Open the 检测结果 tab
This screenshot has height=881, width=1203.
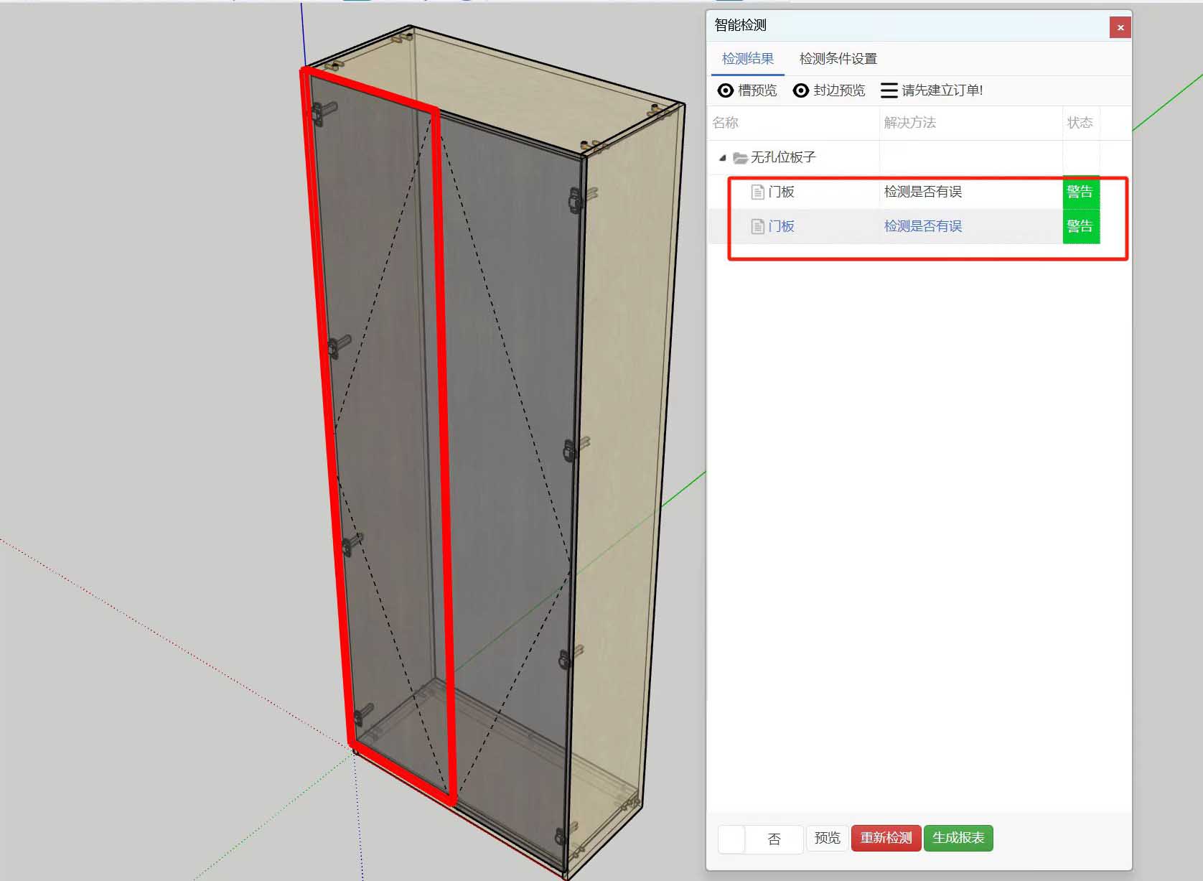click(747, 59)
